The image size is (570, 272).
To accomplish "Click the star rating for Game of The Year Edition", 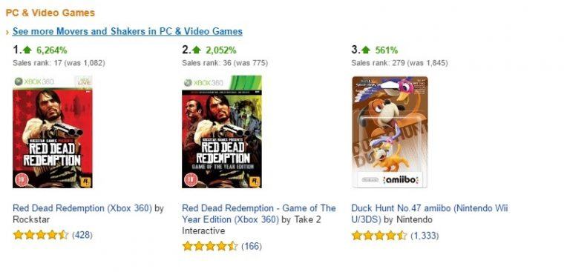I will [x=210, y=246].
